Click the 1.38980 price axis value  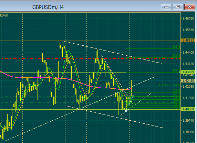coord(188,132)
